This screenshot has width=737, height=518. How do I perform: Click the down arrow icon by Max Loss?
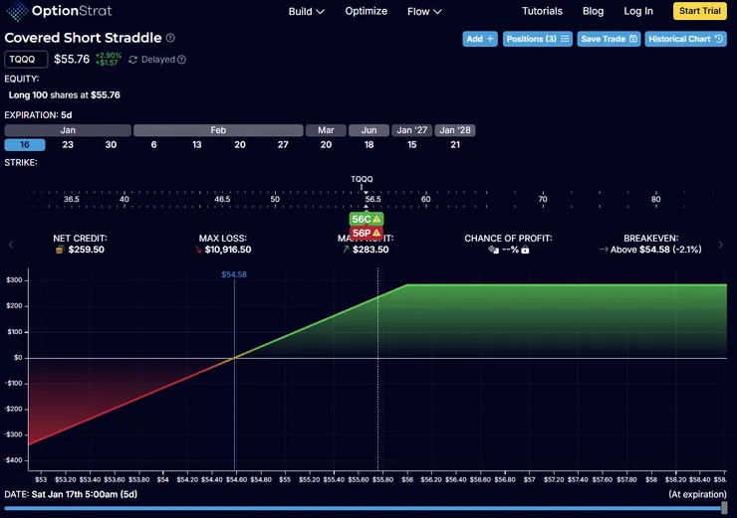pyautogui.click(x=199, y=250)
